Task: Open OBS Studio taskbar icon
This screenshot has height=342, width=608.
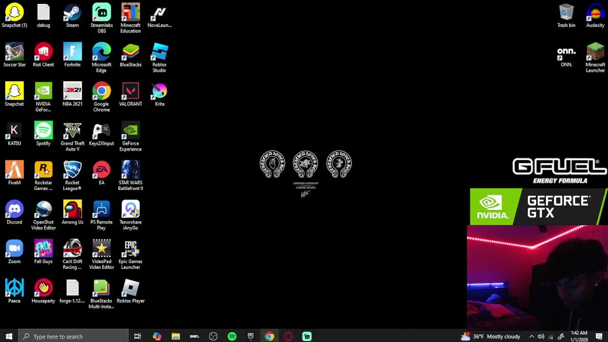Action: 213,336
